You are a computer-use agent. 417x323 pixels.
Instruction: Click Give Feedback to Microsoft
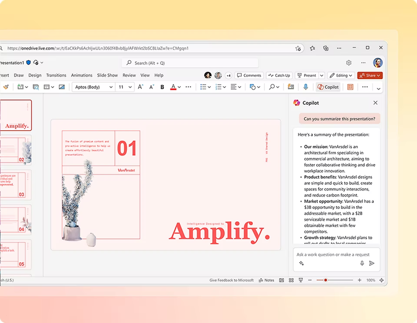231,280
